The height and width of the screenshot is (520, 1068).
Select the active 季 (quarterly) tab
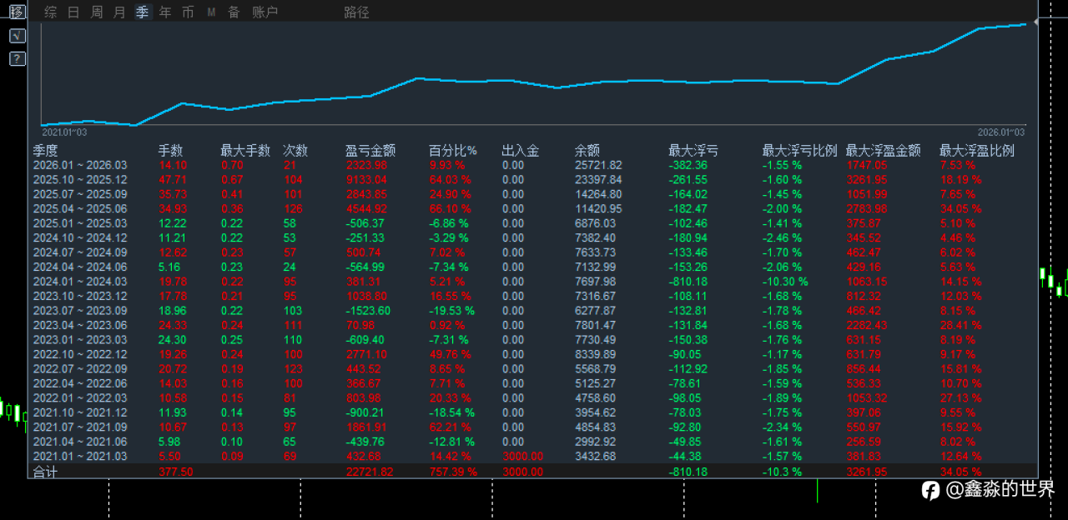coord(143,12)
